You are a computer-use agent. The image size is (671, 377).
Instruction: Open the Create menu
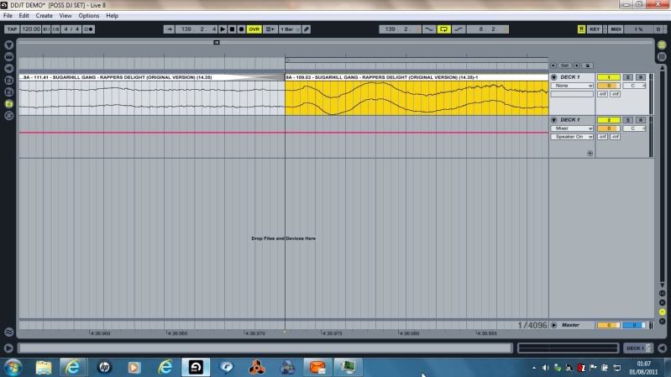(x=44, y=16)
